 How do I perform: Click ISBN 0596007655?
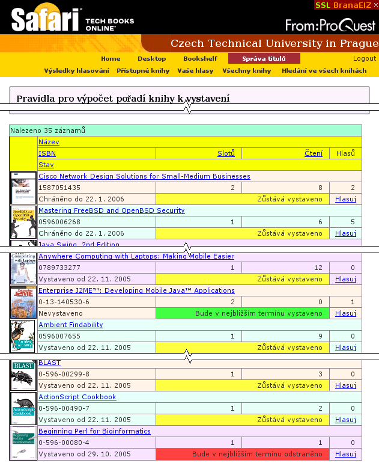[59, 336]
